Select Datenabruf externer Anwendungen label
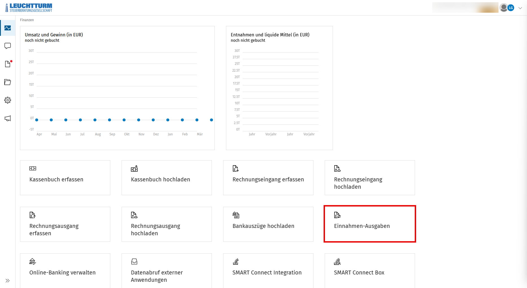This screenshot has height=288, width=527. (157, 276)
